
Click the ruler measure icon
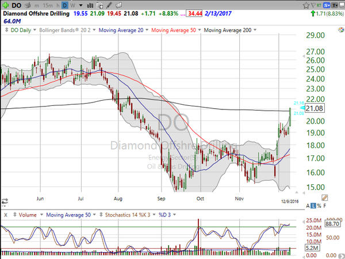[x=324, y=198]
